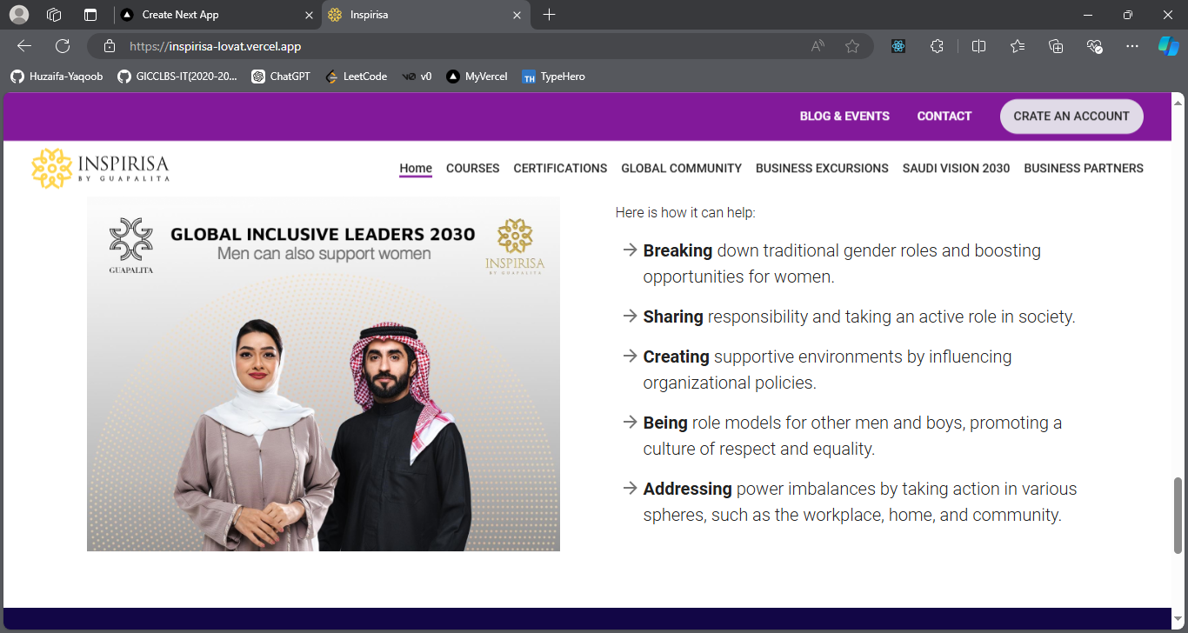Click the Inspirisa by Guapalita logo
The width and height of the screenshot is (1188, 633).
(100, 168)
